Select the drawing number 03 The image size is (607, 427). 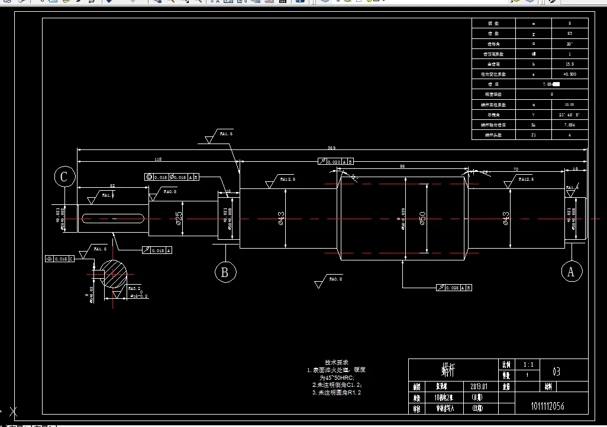[556, 371]
